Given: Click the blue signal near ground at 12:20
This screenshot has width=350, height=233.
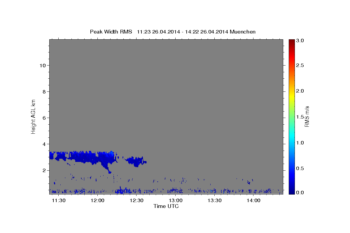Looking at the screenshot, I should [124, 191].
